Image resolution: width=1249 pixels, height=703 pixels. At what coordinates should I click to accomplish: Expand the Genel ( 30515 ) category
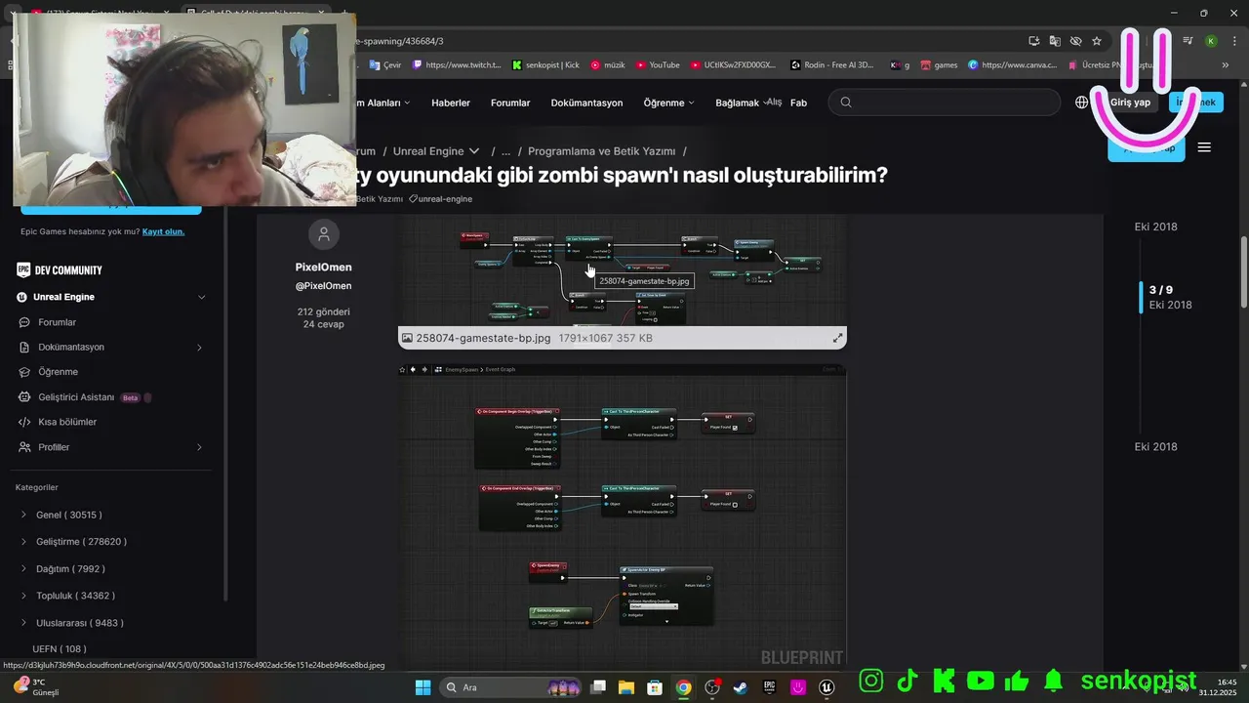(x=23, y=515)
